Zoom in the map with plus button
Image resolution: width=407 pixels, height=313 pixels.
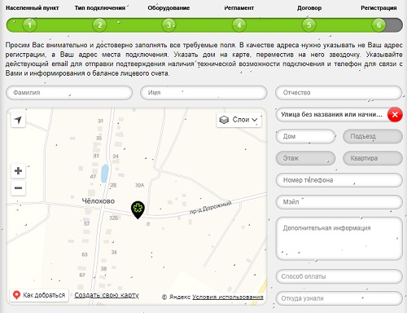[18, 171]
